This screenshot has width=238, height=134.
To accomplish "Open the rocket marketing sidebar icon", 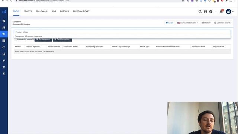I will 4,61.
